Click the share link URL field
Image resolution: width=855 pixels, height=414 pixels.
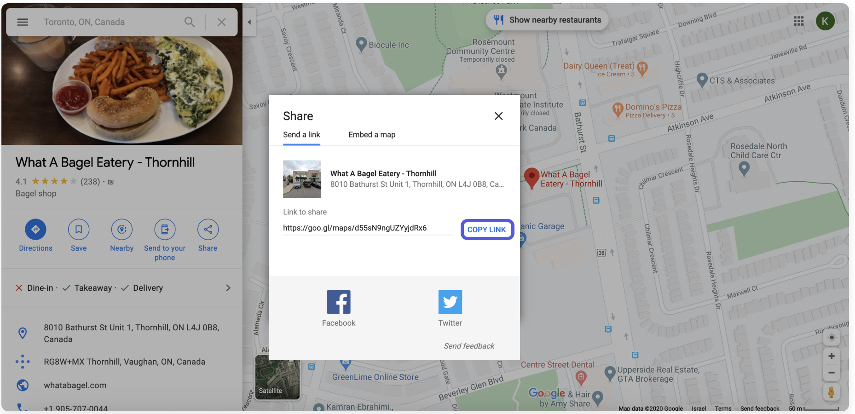pyautogui.click(x=368, y=228)
